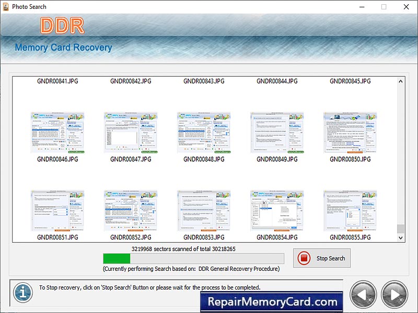Click the GNDR00846.JPG file name label

tap(57, 159)
